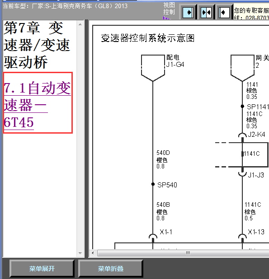Click the 1141C label inside dashed box
This screenshot has height=279, width=269.
coord(252,153)
